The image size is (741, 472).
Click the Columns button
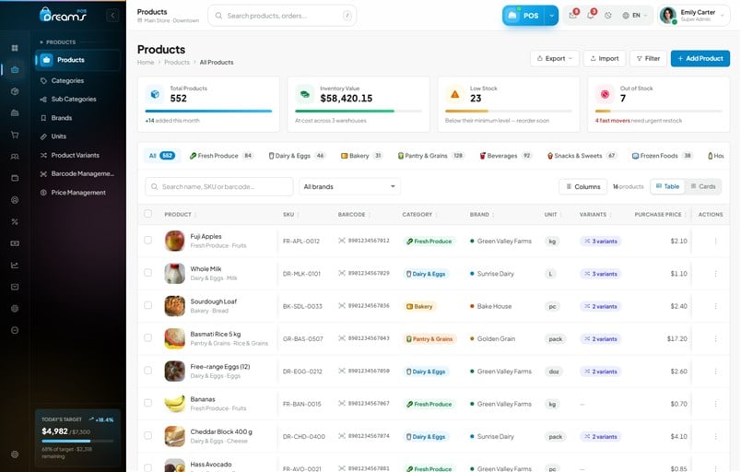pos(583,186)
